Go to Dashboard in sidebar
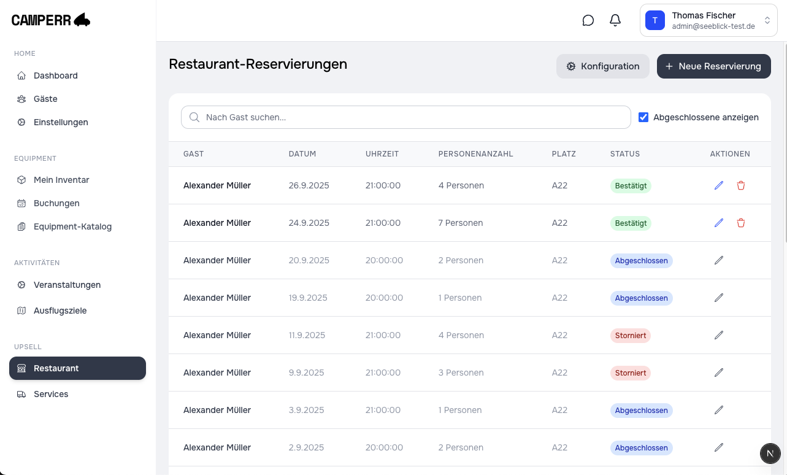Image resolution: width=787 pixels, height=475 pixels. pos(55,75)
